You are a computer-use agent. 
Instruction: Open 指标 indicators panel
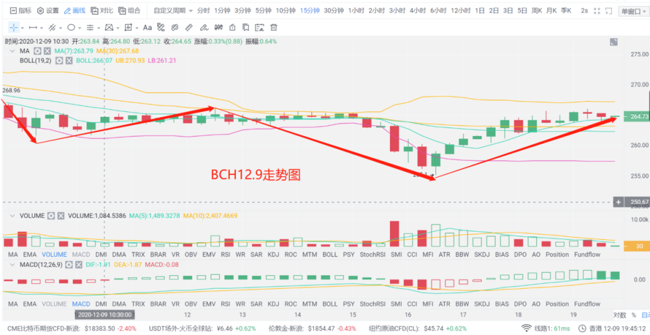click(21, 10)
